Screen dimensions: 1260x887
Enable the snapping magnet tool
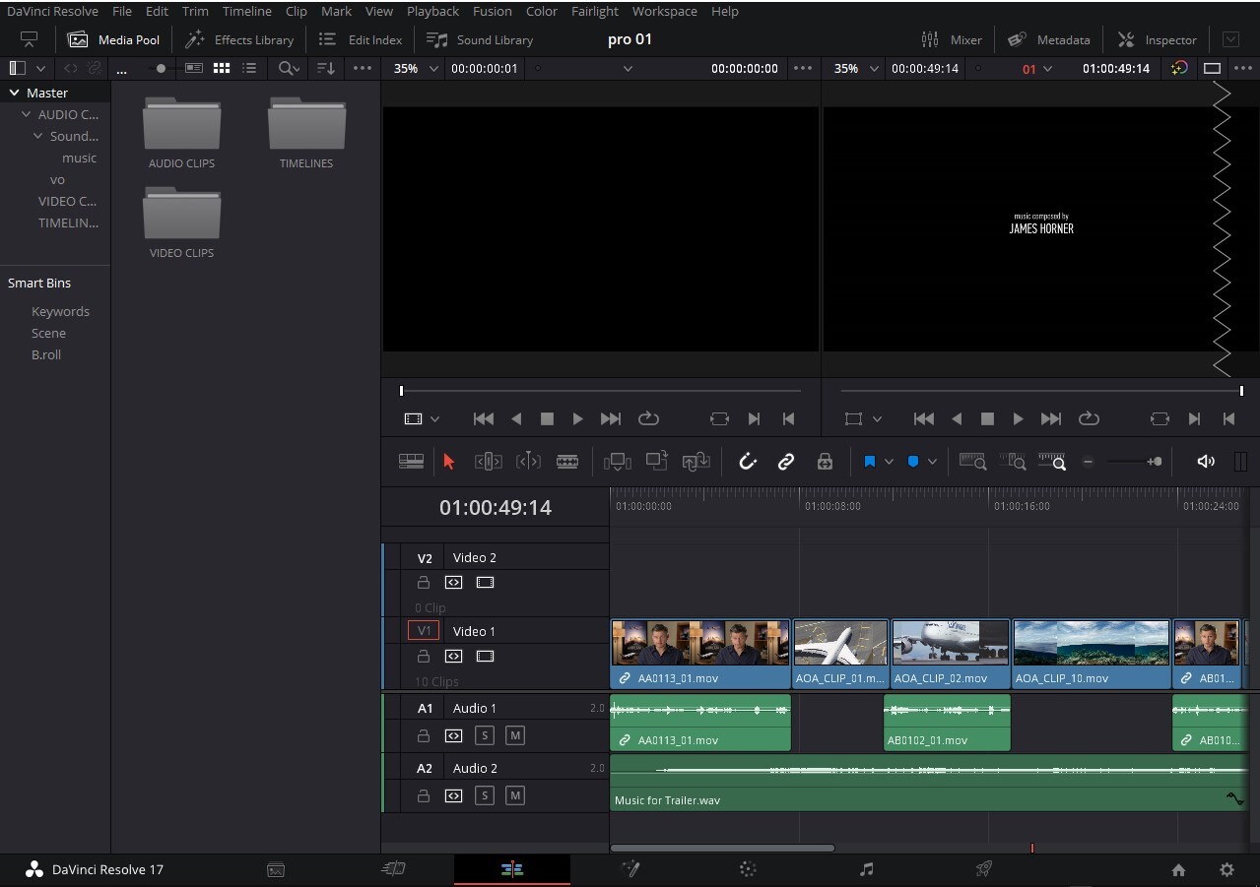pos(748,461)
